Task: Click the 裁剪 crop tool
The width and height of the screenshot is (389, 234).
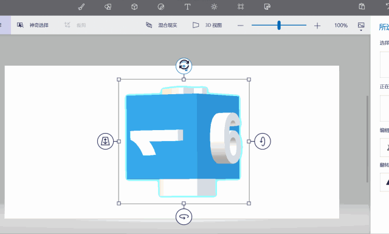Action: coord(75,25)
